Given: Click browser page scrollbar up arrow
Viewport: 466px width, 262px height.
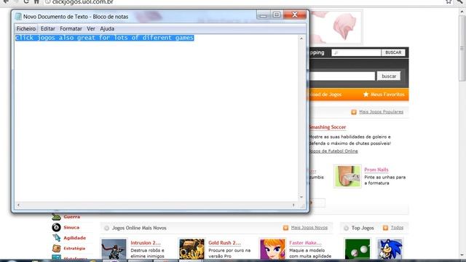Looking at the screenshot, I should (x=462, y=12).
